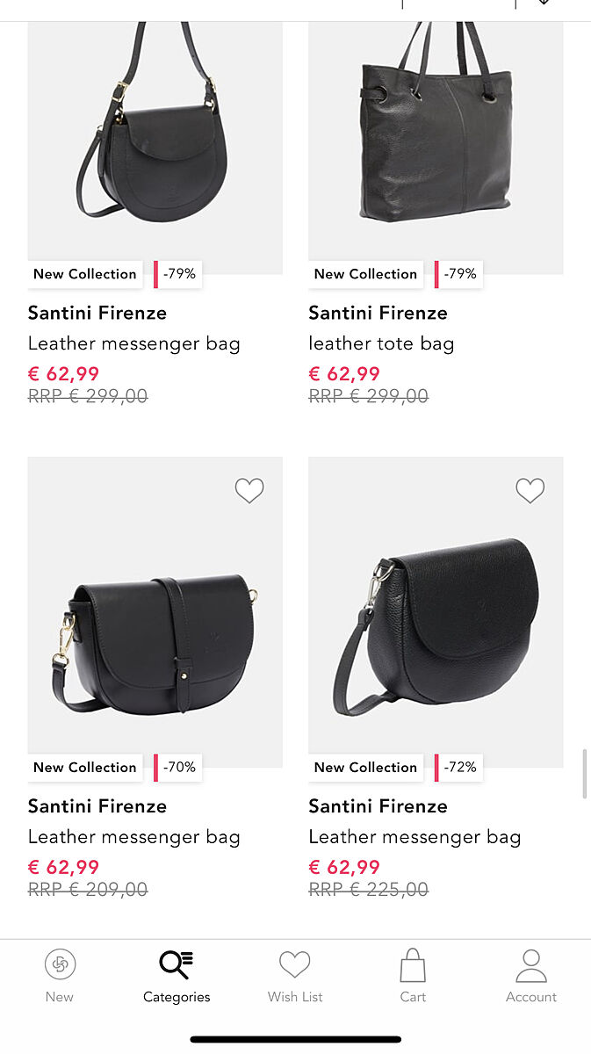Screen dimensions: 591x1054
Task: Open the Cart bag icon
Action: pyautogui.click(x=413, y=965)
